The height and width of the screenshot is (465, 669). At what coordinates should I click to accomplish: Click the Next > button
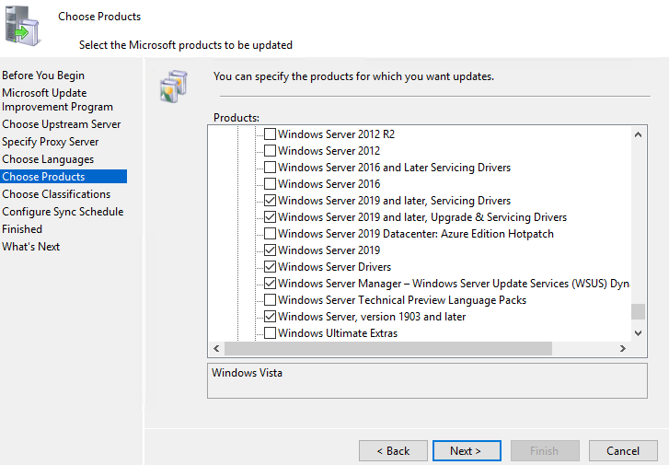pyautogui.click(x=467, y=451)
